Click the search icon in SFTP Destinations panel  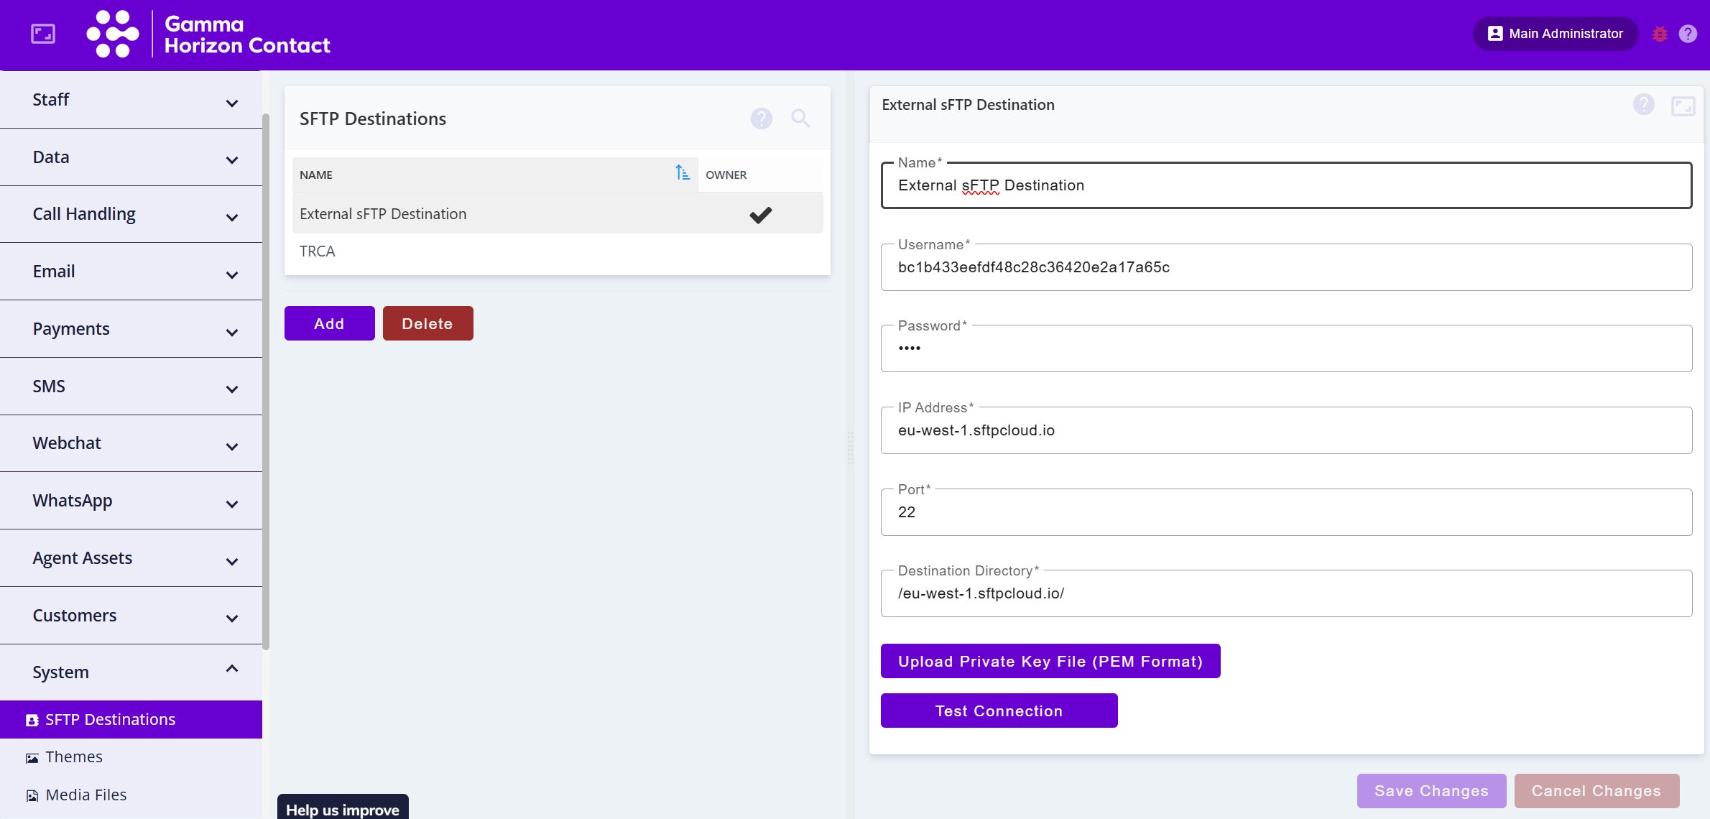coord(800,119)
